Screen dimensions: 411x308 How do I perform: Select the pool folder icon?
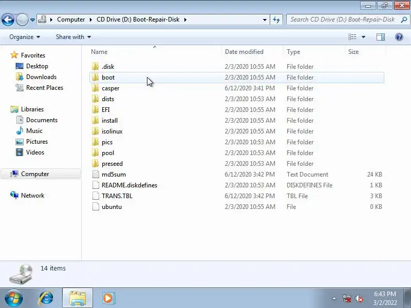(96, 152)
